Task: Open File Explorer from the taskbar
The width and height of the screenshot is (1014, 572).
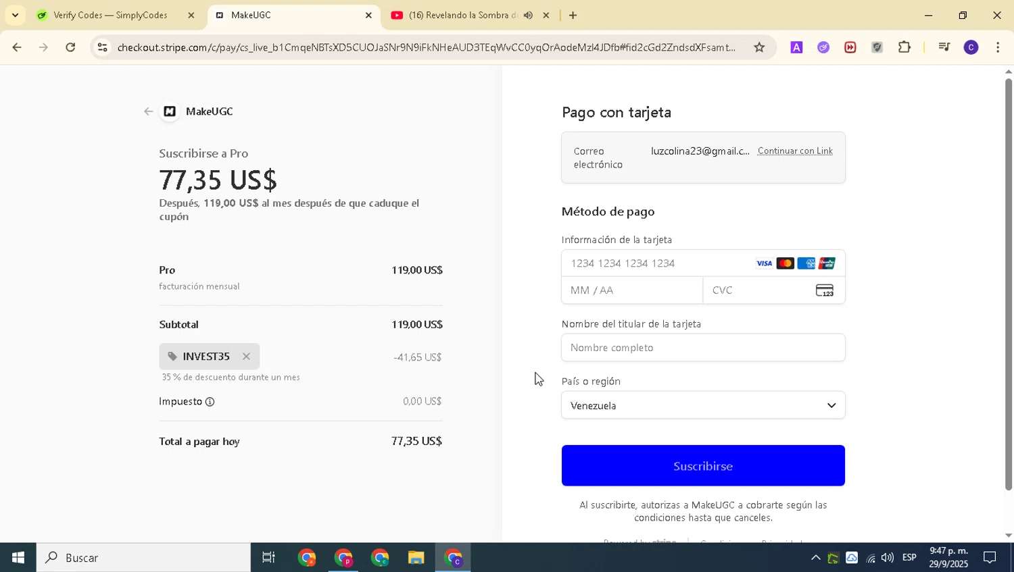Action: tap(416, 558)
